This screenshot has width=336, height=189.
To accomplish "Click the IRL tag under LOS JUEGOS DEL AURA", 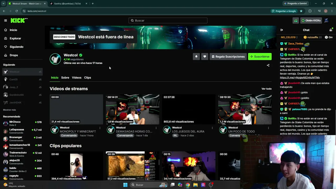I will [x=175, y=135].
